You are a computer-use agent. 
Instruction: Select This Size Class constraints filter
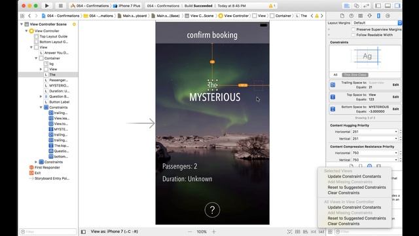tap(355, 75)
